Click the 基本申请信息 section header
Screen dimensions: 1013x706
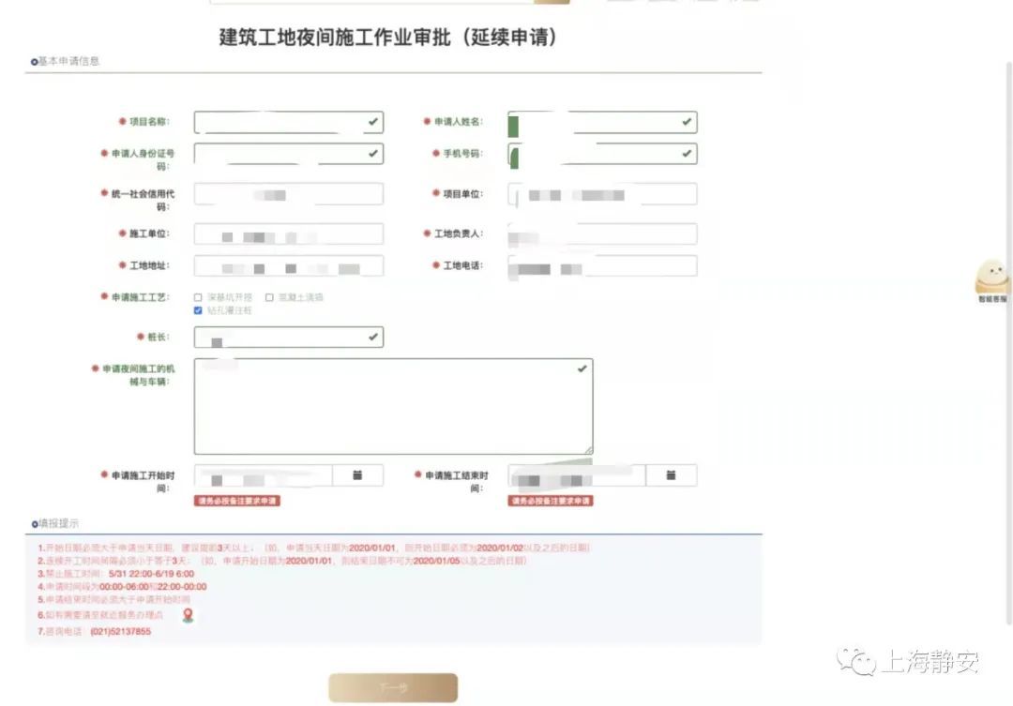coord(66,61)
